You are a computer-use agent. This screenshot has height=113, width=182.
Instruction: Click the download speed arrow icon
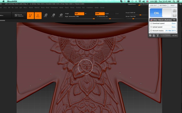[151, 23]
